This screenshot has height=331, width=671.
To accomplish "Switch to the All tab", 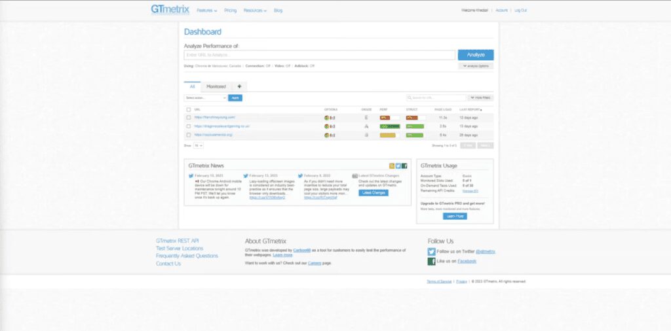I will [x=192, y=87].
